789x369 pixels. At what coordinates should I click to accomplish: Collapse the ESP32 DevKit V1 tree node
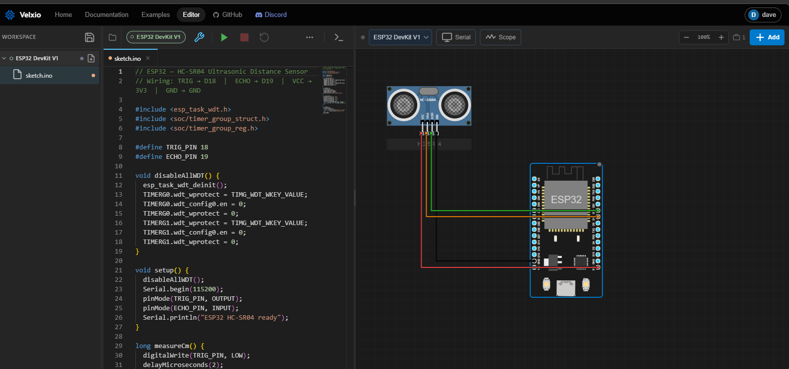coord(4,58)
